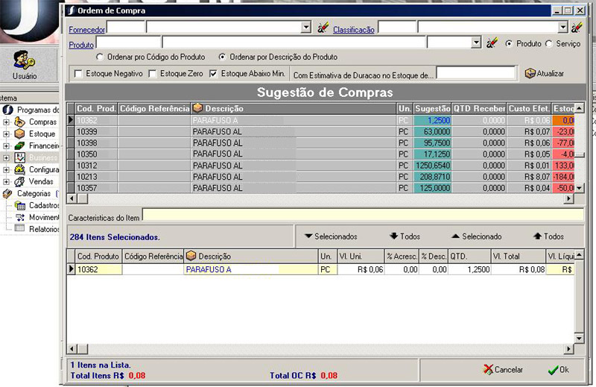Image resolution: width=596 pixels, height=387 pixels.
Task: Click the eraser icon beside Produto dropdown
Action: tap(492, 44)
